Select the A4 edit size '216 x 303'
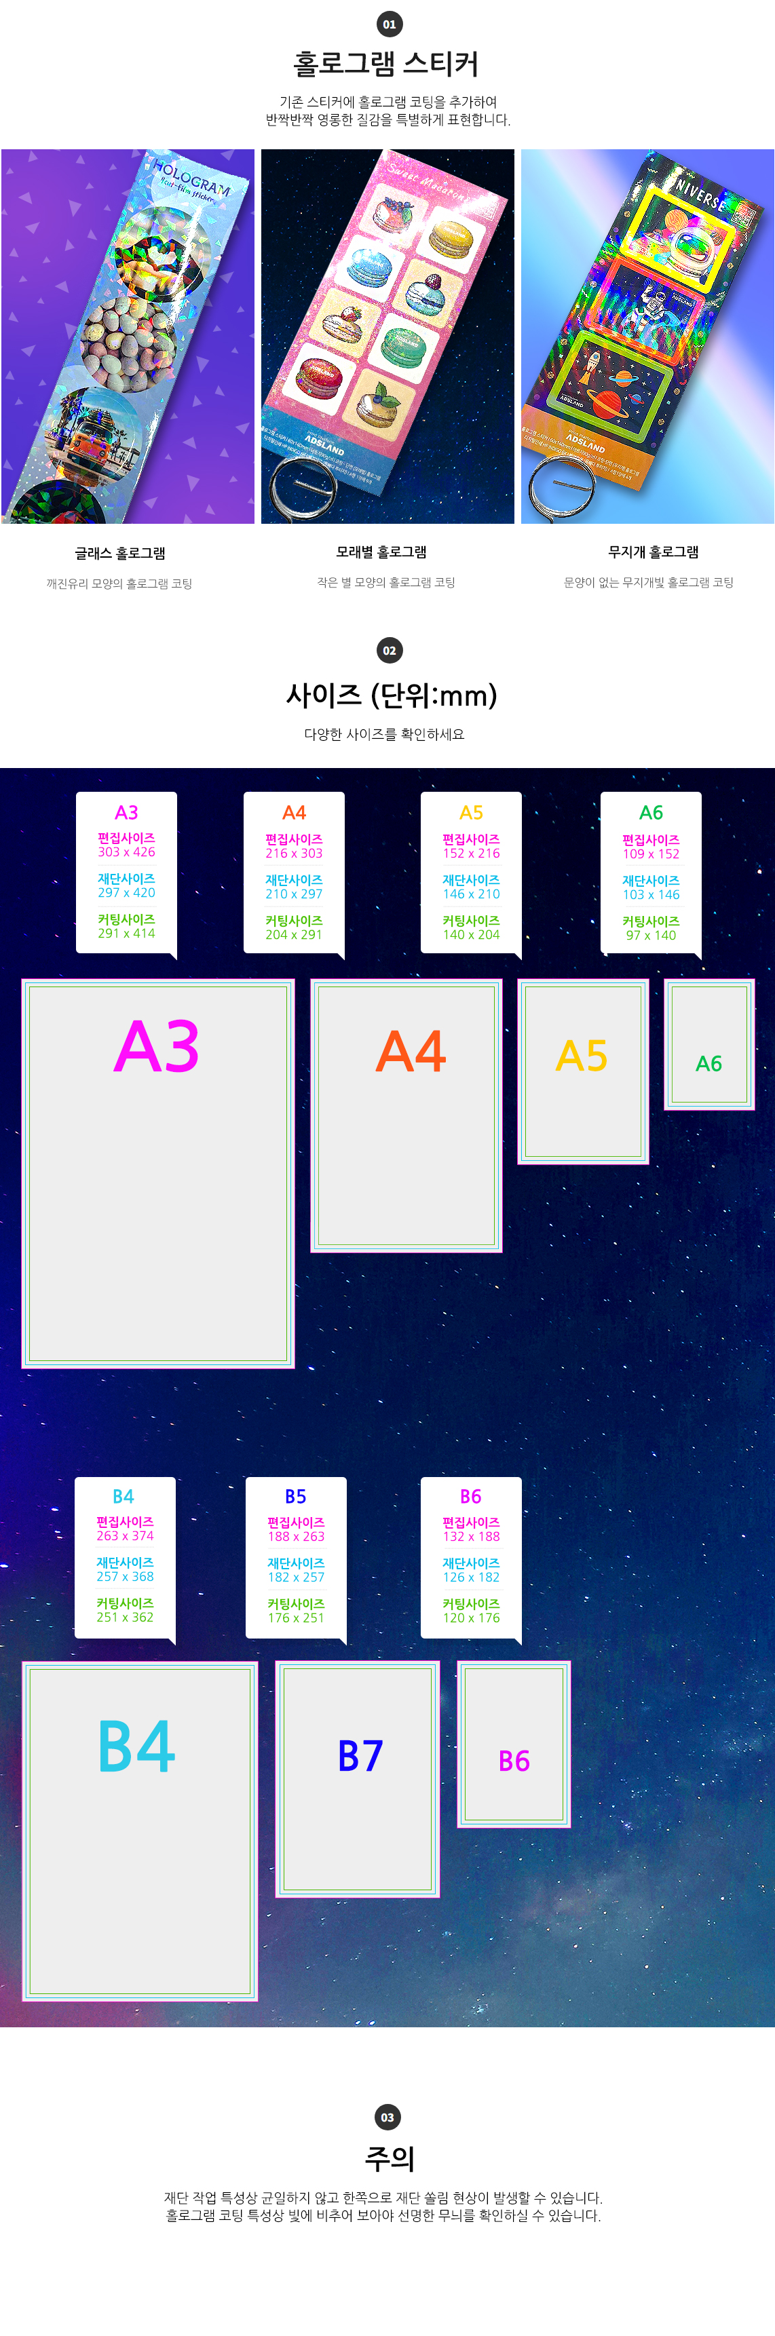The image size is (775, 2336). [294, 854]
